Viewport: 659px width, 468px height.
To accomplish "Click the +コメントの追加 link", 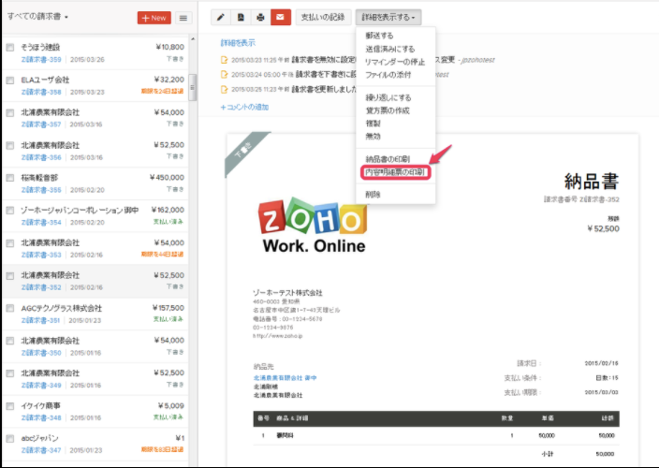I will [x=244, y=108].
